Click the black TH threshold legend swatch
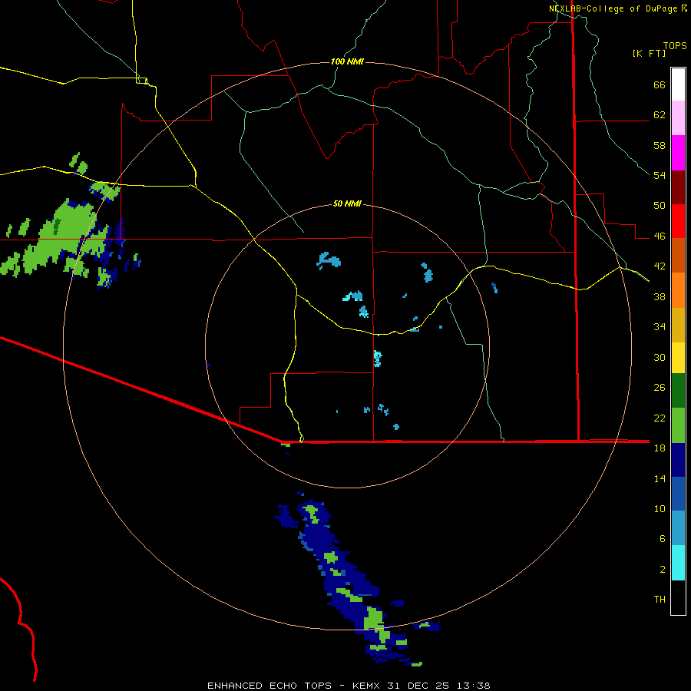 pyautogui.click(x=678, y=597)
